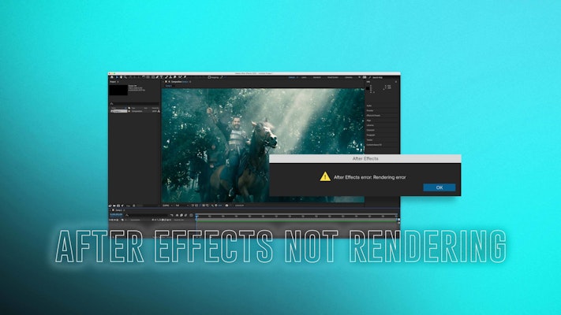Click the timeline current time indicator

[x=196, y=216]
